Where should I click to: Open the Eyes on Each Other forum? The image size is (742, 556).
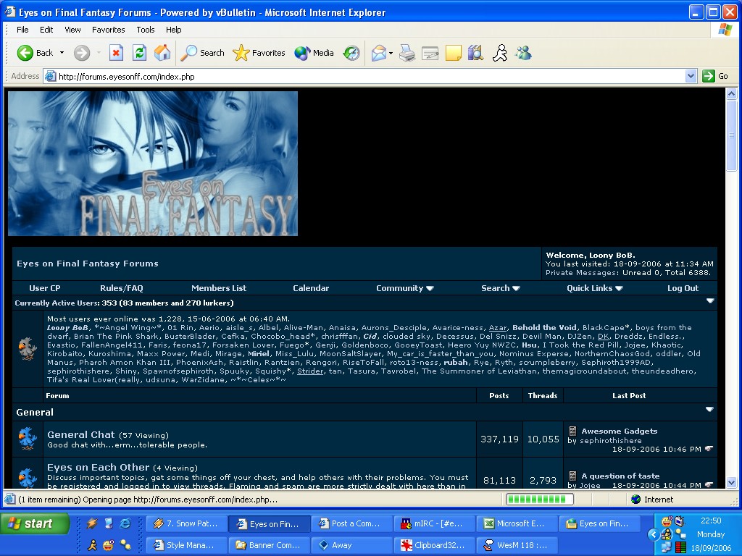click(98, 467)
